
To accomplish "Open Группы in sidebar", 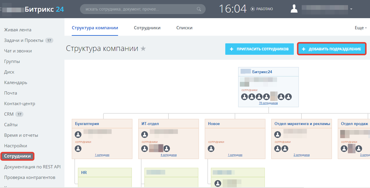I will [12, 61].
